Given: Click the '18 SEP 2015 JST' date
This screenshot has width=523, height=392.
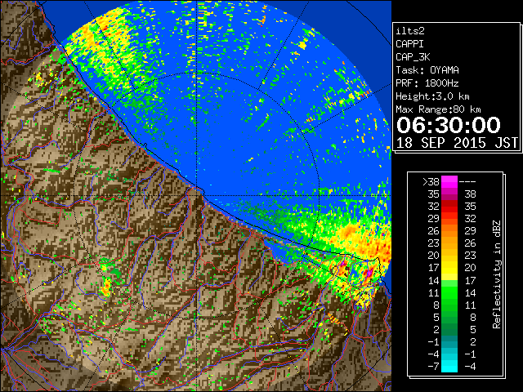Looking at the screenshot, I should 458,143.
